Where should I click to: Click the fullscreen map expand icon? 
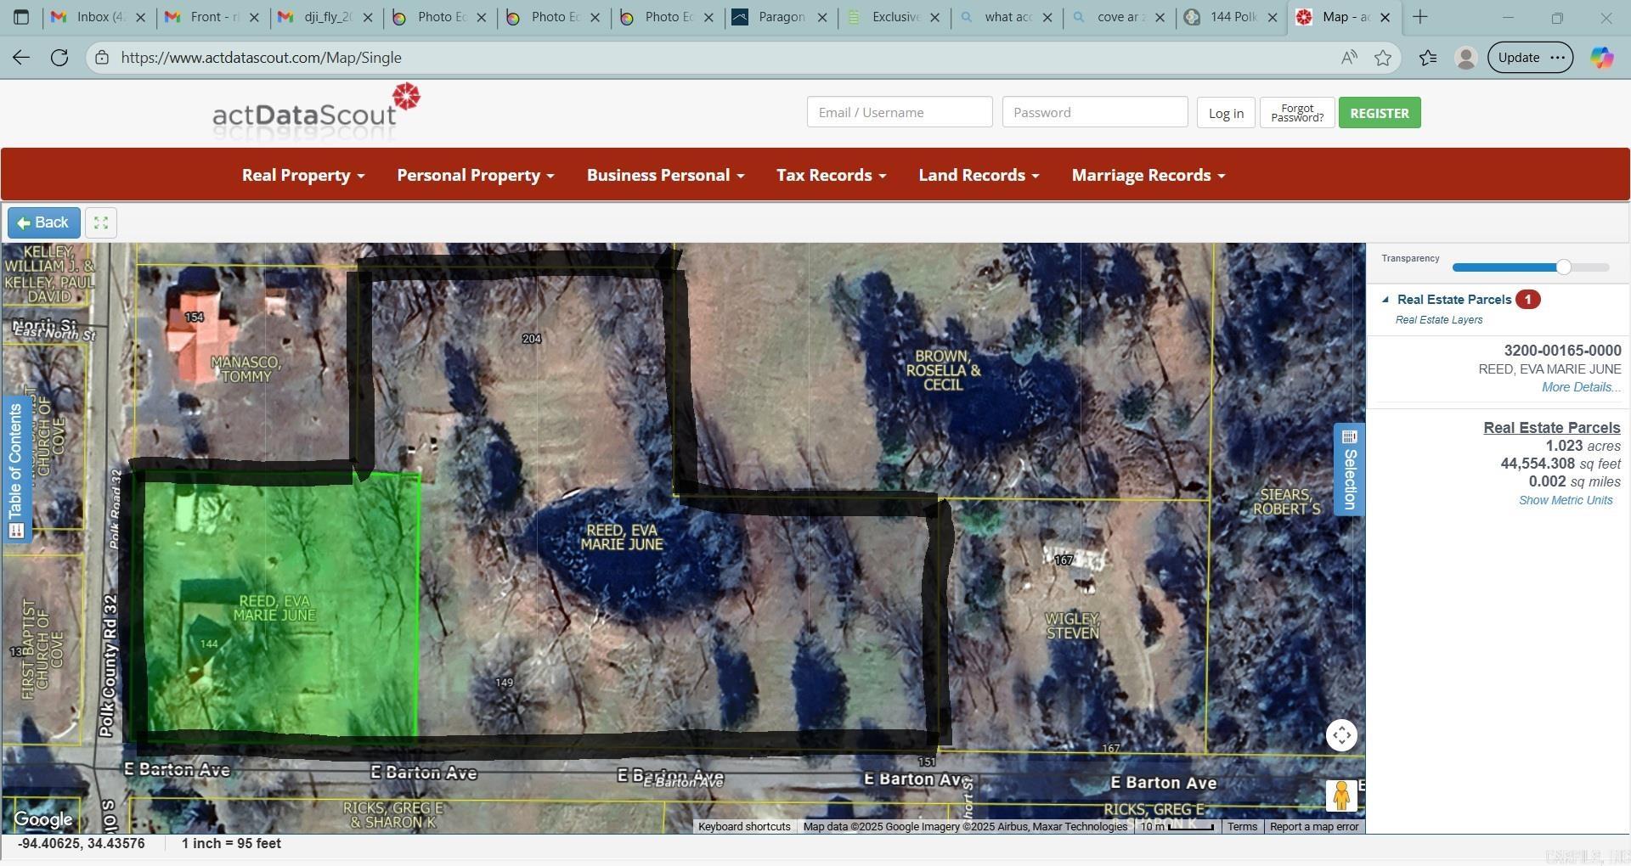point(101,223)
